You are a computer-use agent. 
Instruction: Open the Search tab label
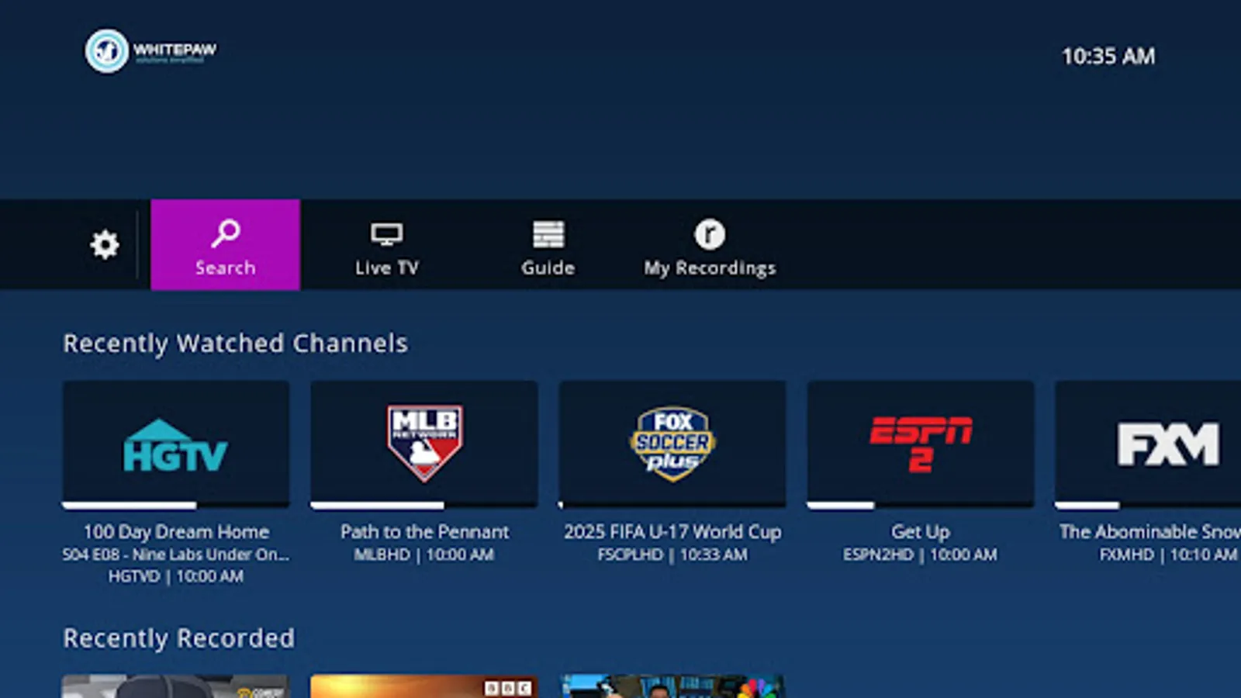coord(226,268)
